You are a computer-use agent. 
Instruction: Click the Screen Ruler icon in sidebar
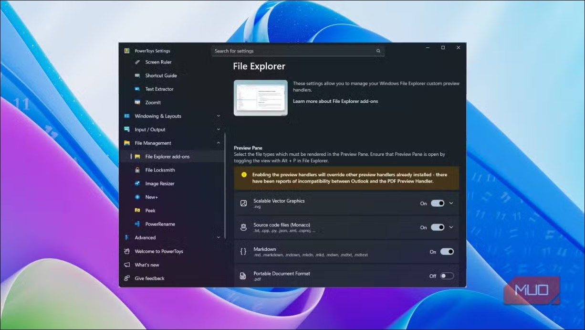click(x=137, y=62)
